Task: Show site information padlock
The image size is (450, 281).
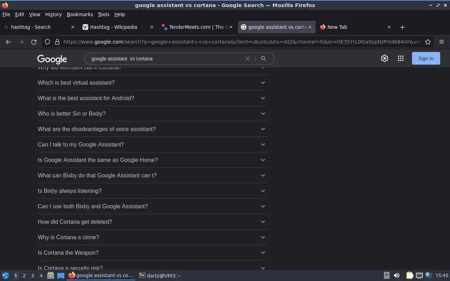Action: [x=57, y=42]
